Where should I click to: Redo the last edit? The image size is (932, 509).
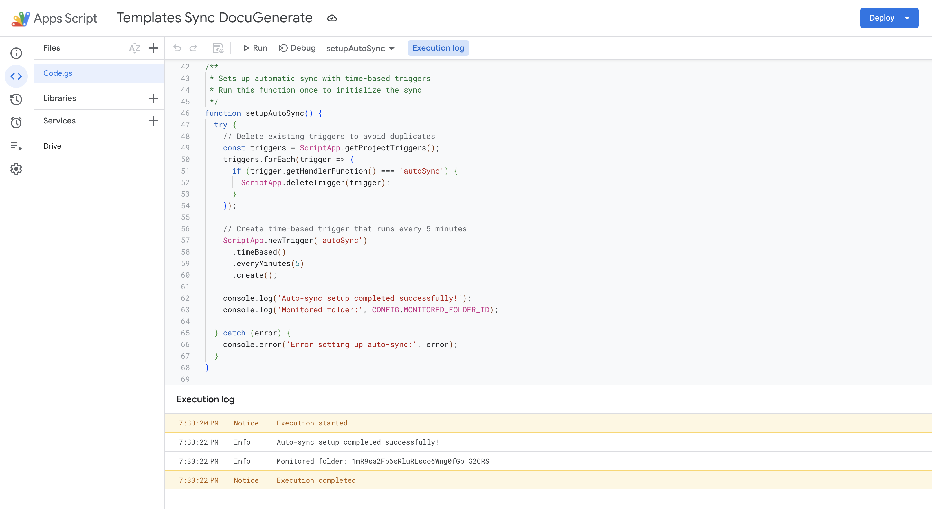(x=193, y=48)
